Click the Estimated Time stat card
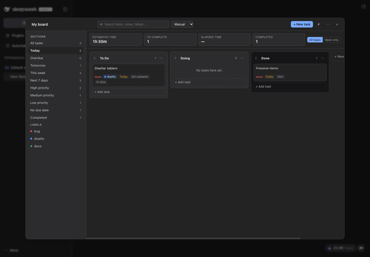Viewport: 370px width, 257px height. click(x=116, y=40)
